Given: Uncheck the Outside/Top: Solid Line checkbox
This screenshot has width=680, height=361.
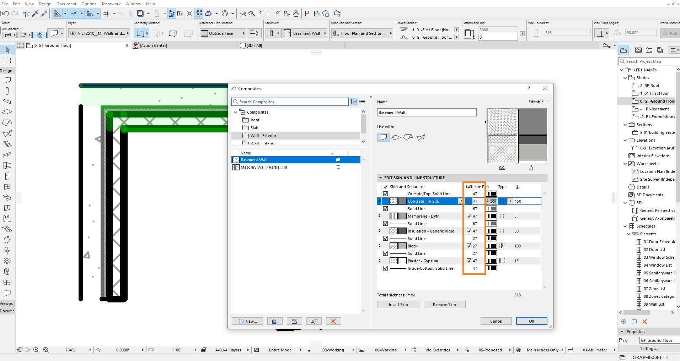Looking at the screenshot, I should click(x=385, y=194).
